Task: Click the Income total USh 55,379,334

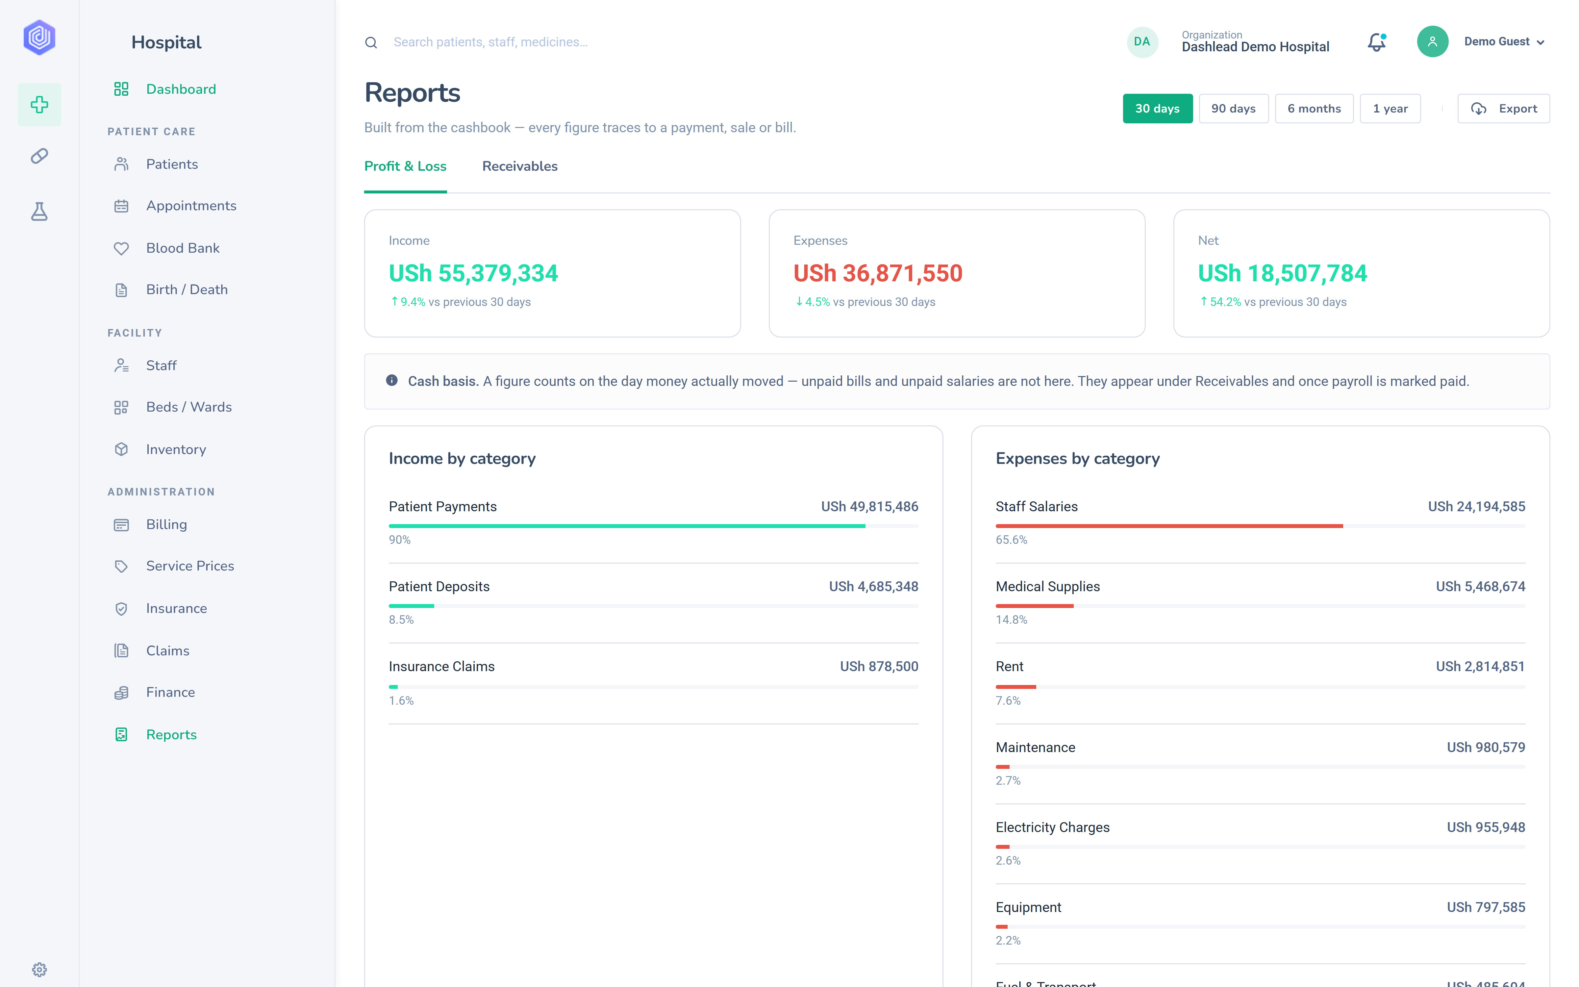Action: 473,273
